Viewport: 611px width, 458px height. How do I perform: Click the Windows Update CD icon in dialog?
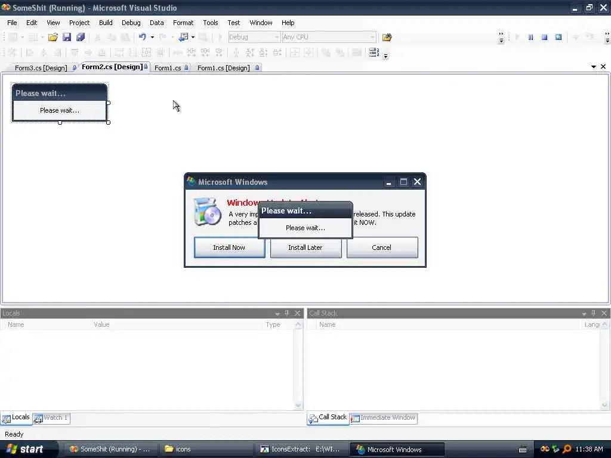coord(207,212)
